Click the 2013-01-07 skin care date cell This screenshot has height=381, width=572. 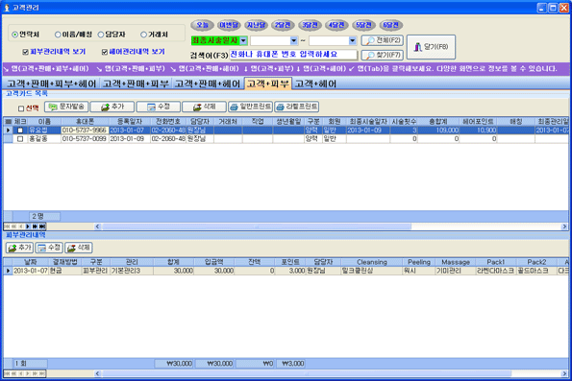coord(31,271)
